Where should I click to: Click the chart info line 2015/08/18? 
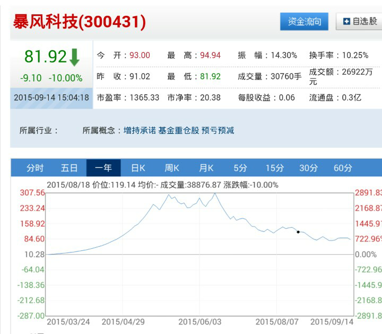(x=162, y=185)
